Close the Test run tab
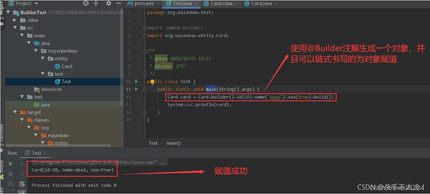 [45, 153]
